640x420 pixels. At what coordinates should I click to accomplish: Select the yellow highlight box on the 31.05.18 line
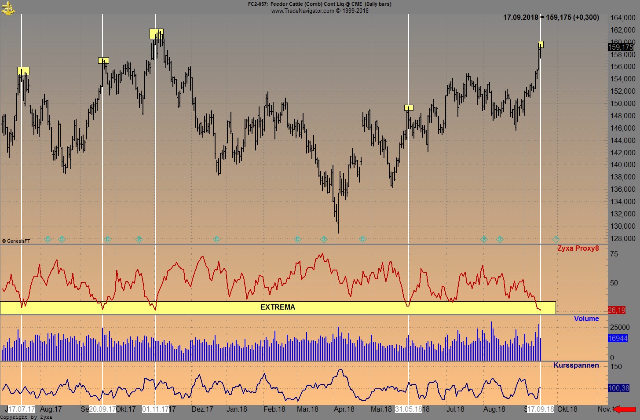409,108
